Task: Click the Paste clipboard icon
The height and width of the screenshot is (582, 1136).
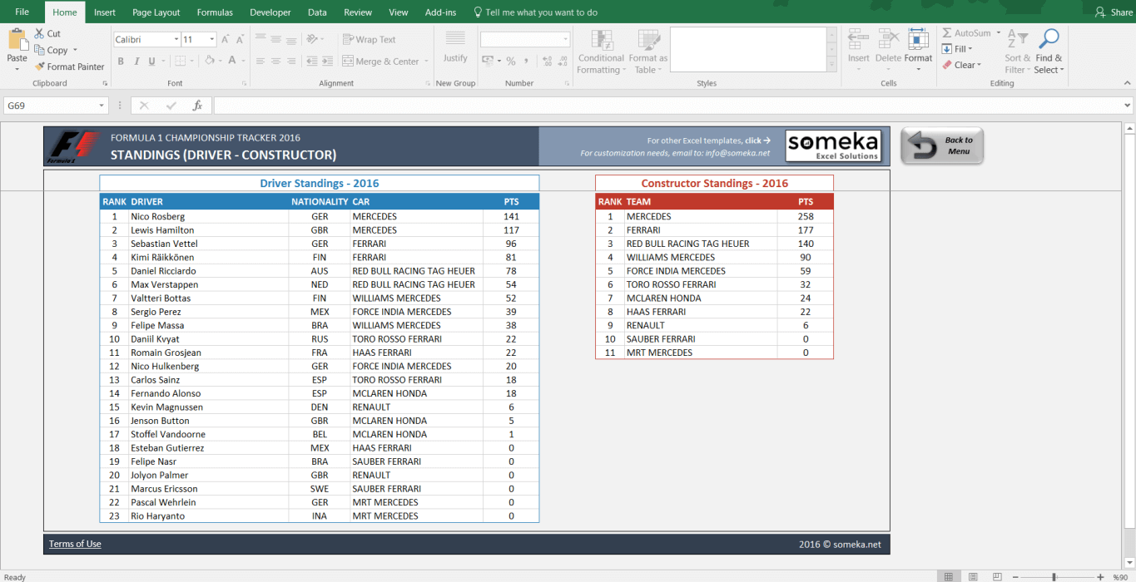Action: click(x=17, y=39)
